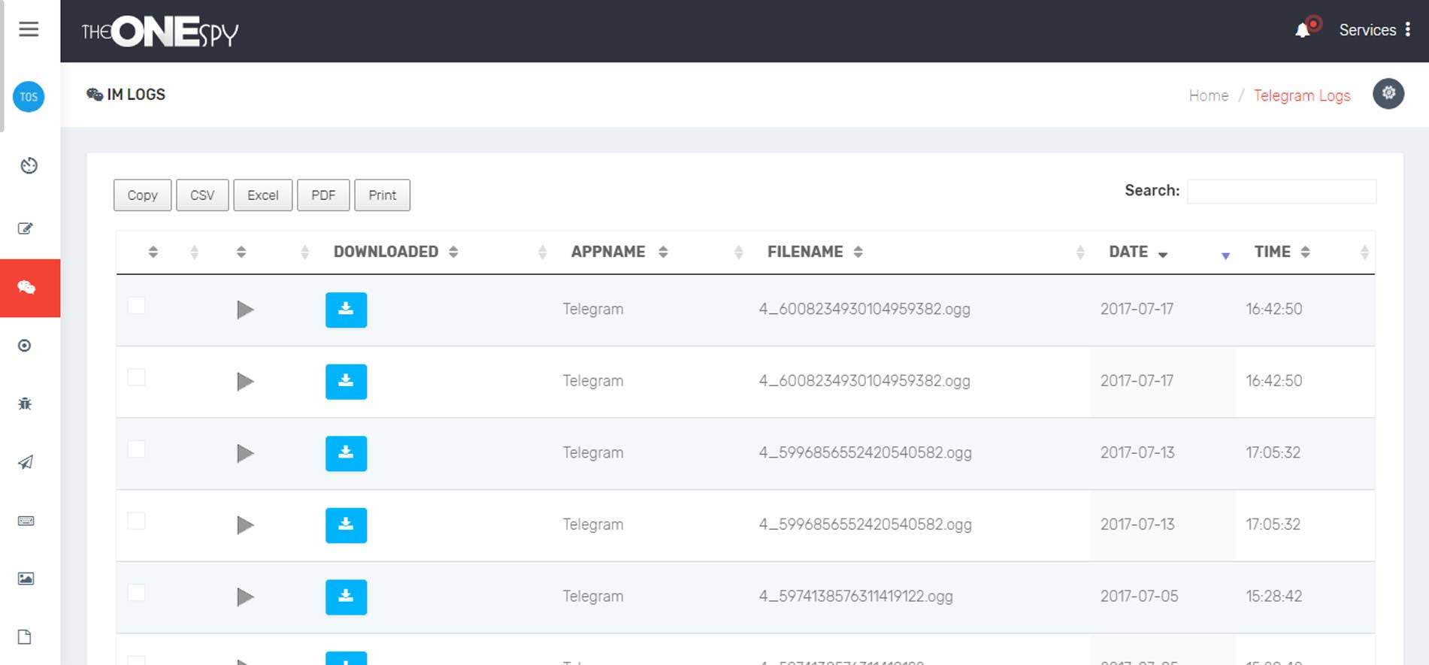Click the notification bell icon

(1303, 30)
